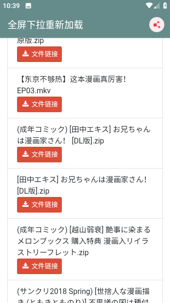Select the 【东京不够热】这本漫画真厉害 EP03.mkv title
The width and height of the screenshot is (170, 303).
pyautogui.click(x=72, y=85)
